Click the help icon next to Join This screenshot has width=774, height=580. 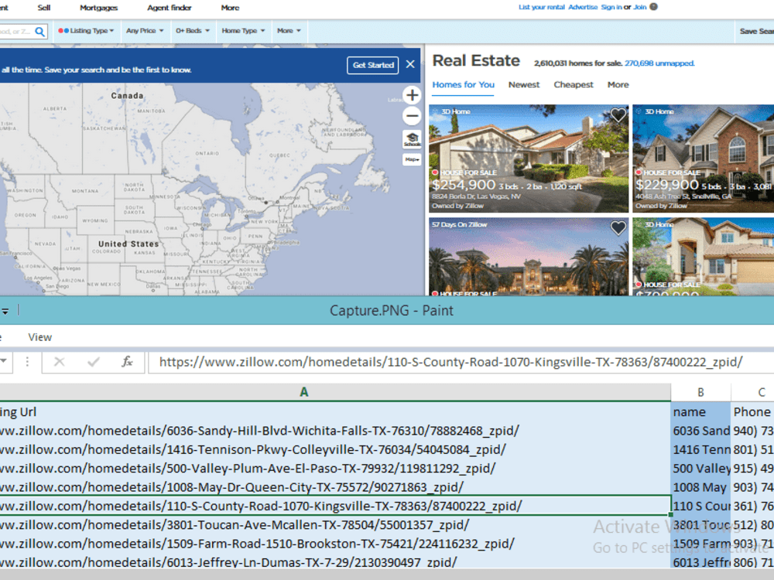[x=653, y=7]
